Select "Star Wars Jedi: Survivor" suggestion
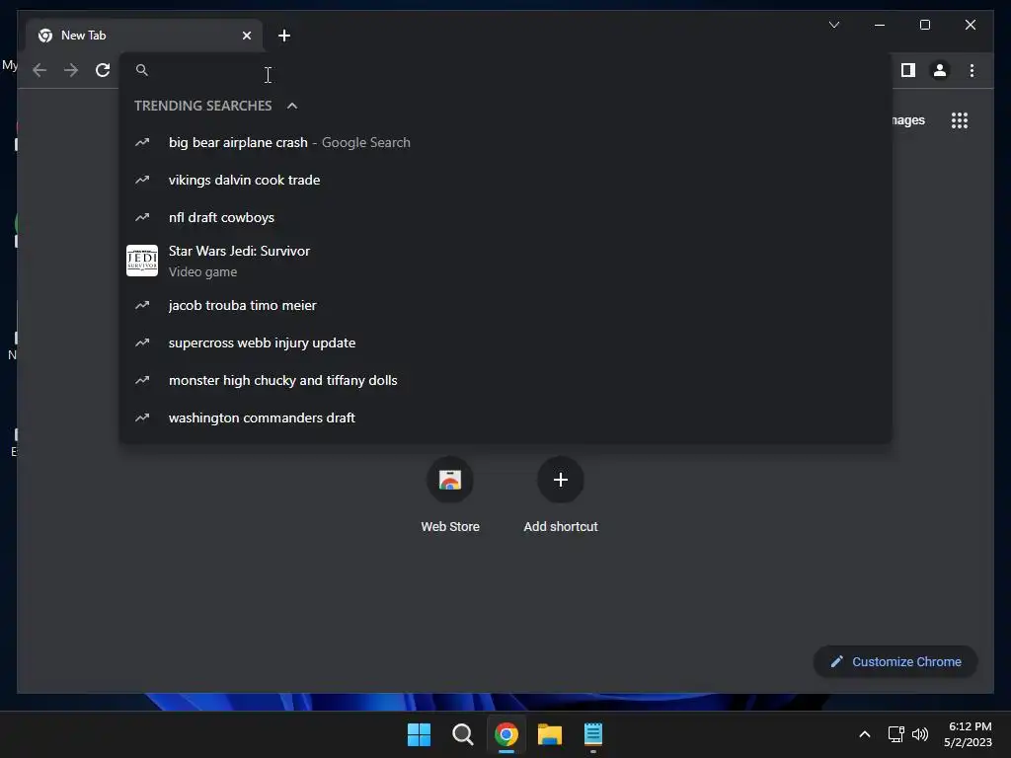Image resolution: width=1011 pixels, height=758 pixels. pyautogui.click(x=506, y=261)
